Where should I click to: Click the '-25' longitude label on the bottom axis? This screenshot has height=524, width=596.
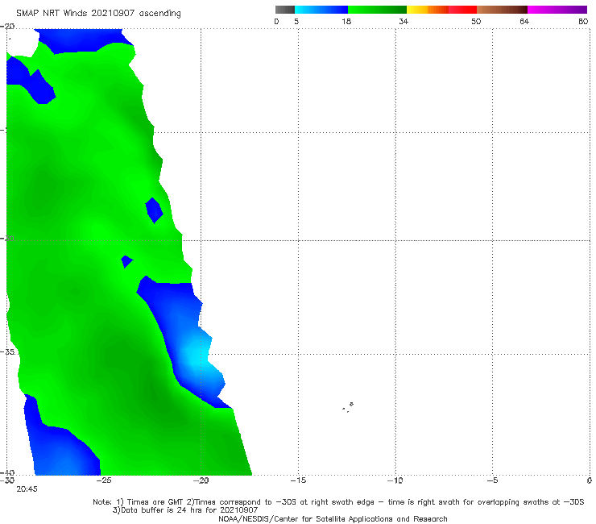104,480
